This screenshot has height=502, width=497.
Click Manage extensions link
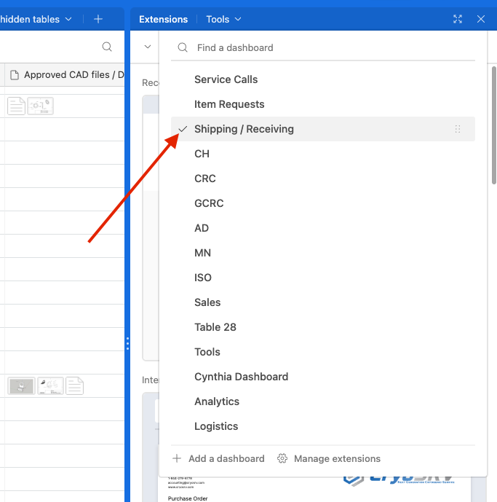[x=337, y=459]
